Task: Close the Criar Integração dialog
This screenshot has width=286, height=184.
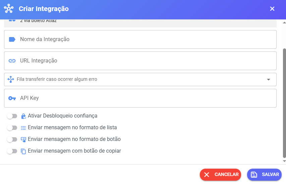Action: [272, 9]
